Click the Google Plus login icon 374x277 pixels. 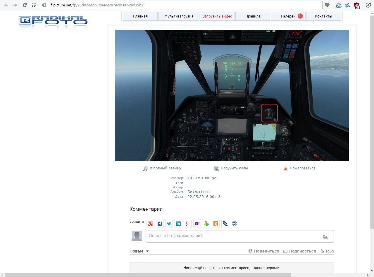[x=150, y=224]
